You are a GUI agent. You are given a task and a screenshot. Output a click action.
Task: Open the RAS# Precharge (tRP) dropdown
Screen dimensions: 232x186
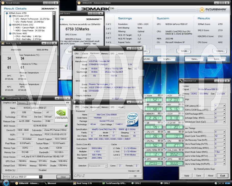[224, 114]
